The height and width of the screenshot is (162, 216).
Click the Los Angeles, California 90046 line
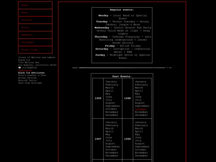[37, 65]
